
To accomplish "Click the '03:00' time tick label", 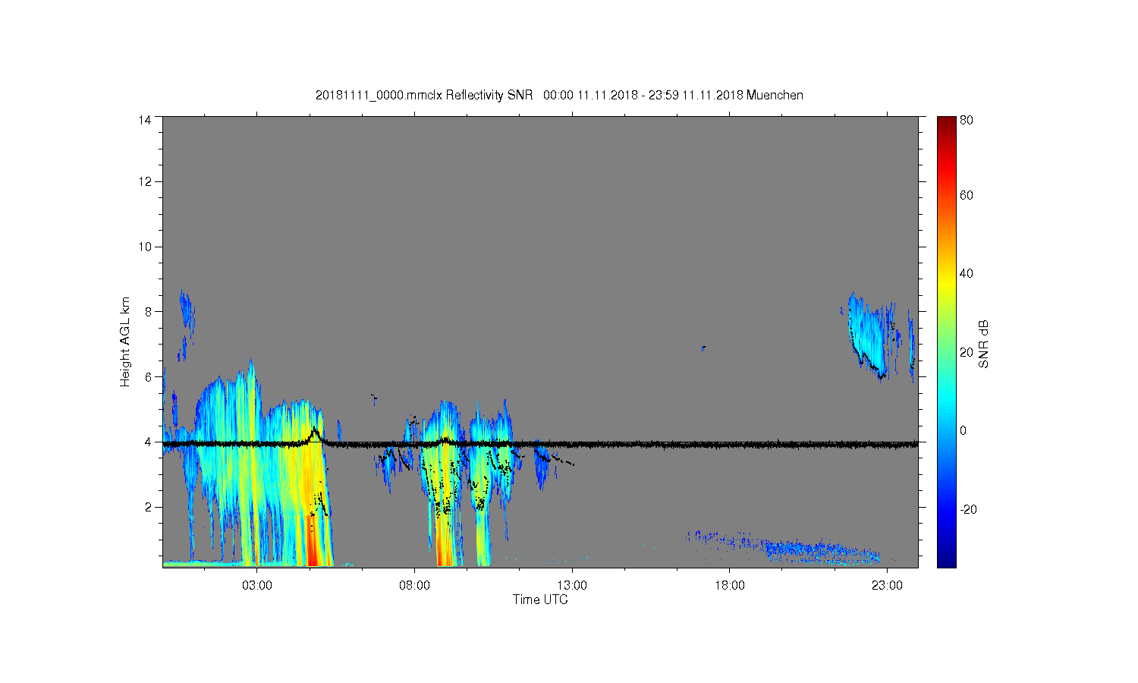I will (256, 586).
